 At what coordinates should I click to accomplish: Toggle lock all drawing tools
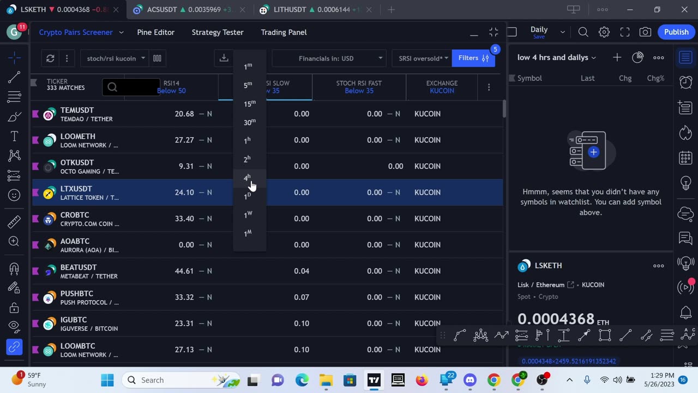coord(14,308)
